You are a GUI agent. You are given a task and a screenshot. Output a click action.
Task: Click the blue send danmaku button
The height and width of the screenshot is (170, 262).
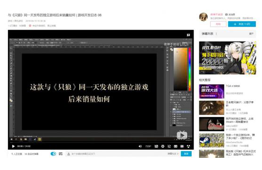(x=186, y=154)
